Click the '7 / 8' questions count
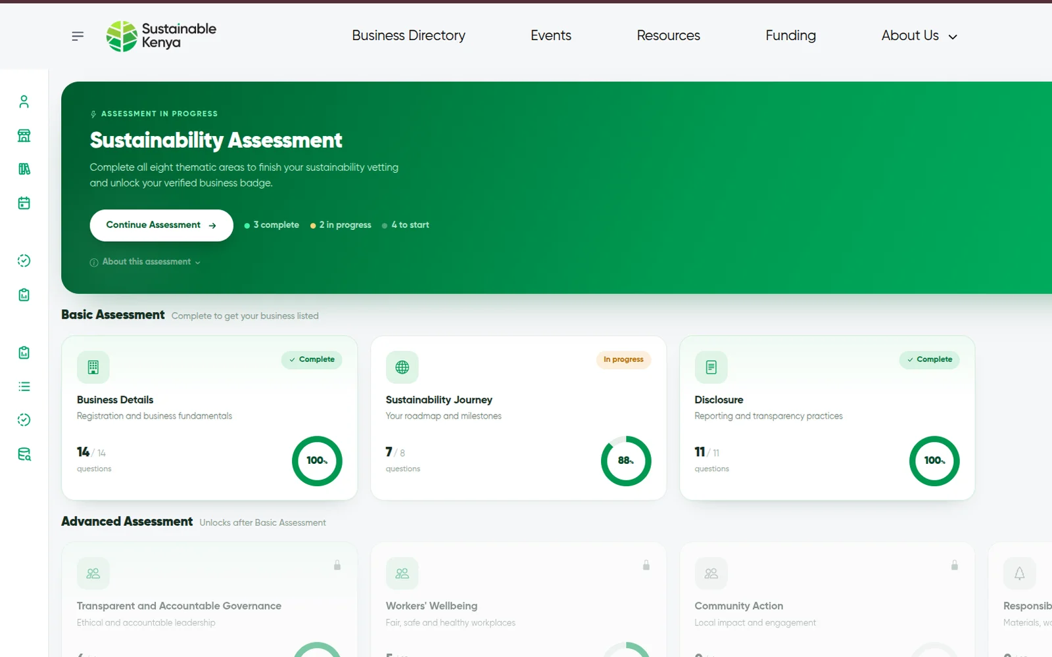The image size is (1052, 657). point(395,452)
